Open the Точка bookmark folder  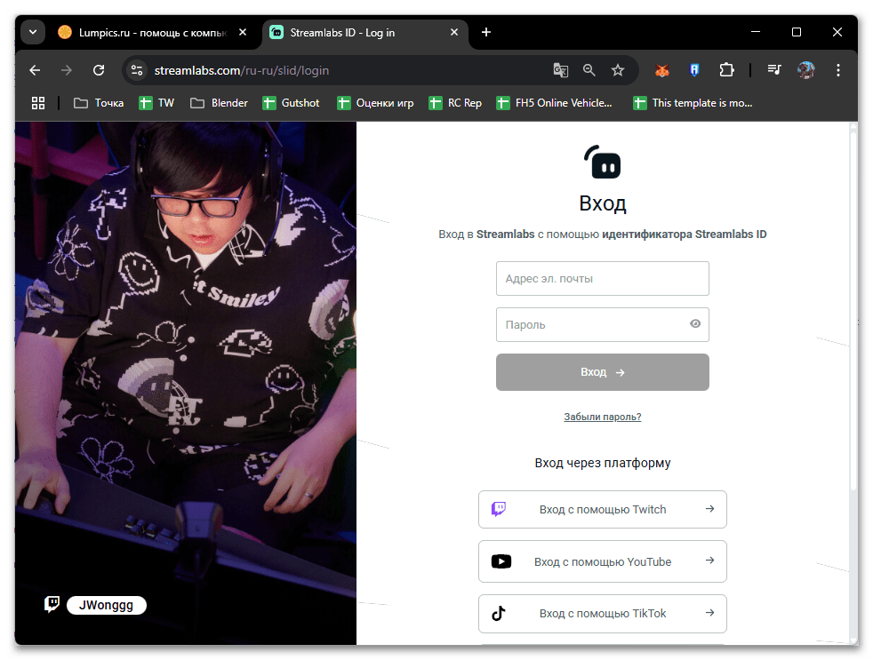[x=99, y=103]
